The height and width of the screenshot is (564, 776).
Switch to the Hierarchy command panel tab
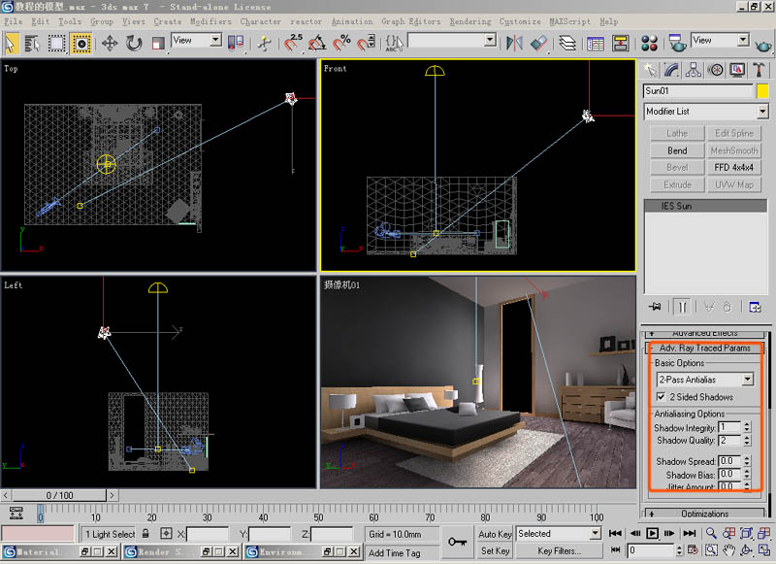coord(694,70)
